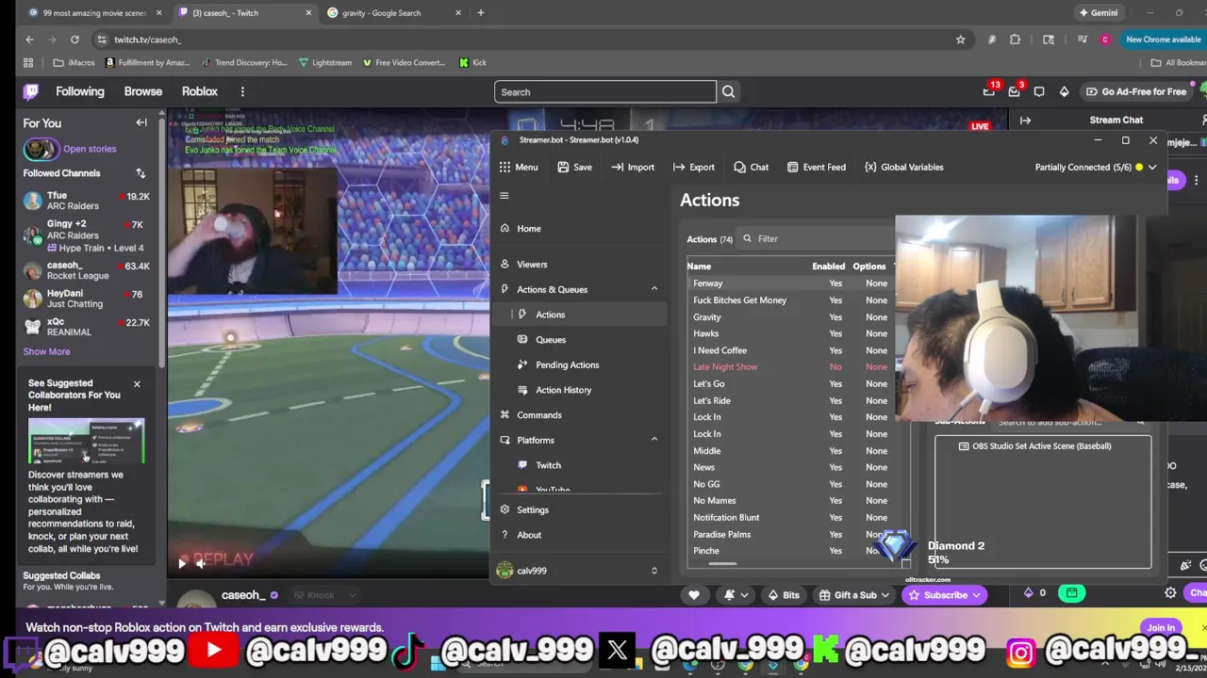Screen dimensions: 1207x678
Task: Open Tfue's channel in Followed Channels
Action: (86, 201)
